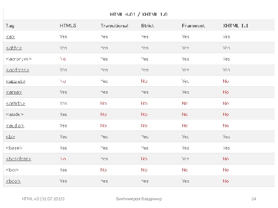This screenshot has height=208, width=278.
Task: Click the HTML5 column header
Action: (x=68, y=26)
